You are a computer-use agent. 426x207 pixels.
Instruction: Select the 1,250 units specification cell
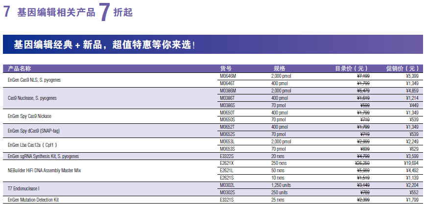pos(282,185)
